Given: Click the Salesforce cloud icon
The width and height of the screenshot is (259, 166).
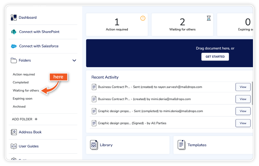Looking at the screenshot, I should coord(14,46).
